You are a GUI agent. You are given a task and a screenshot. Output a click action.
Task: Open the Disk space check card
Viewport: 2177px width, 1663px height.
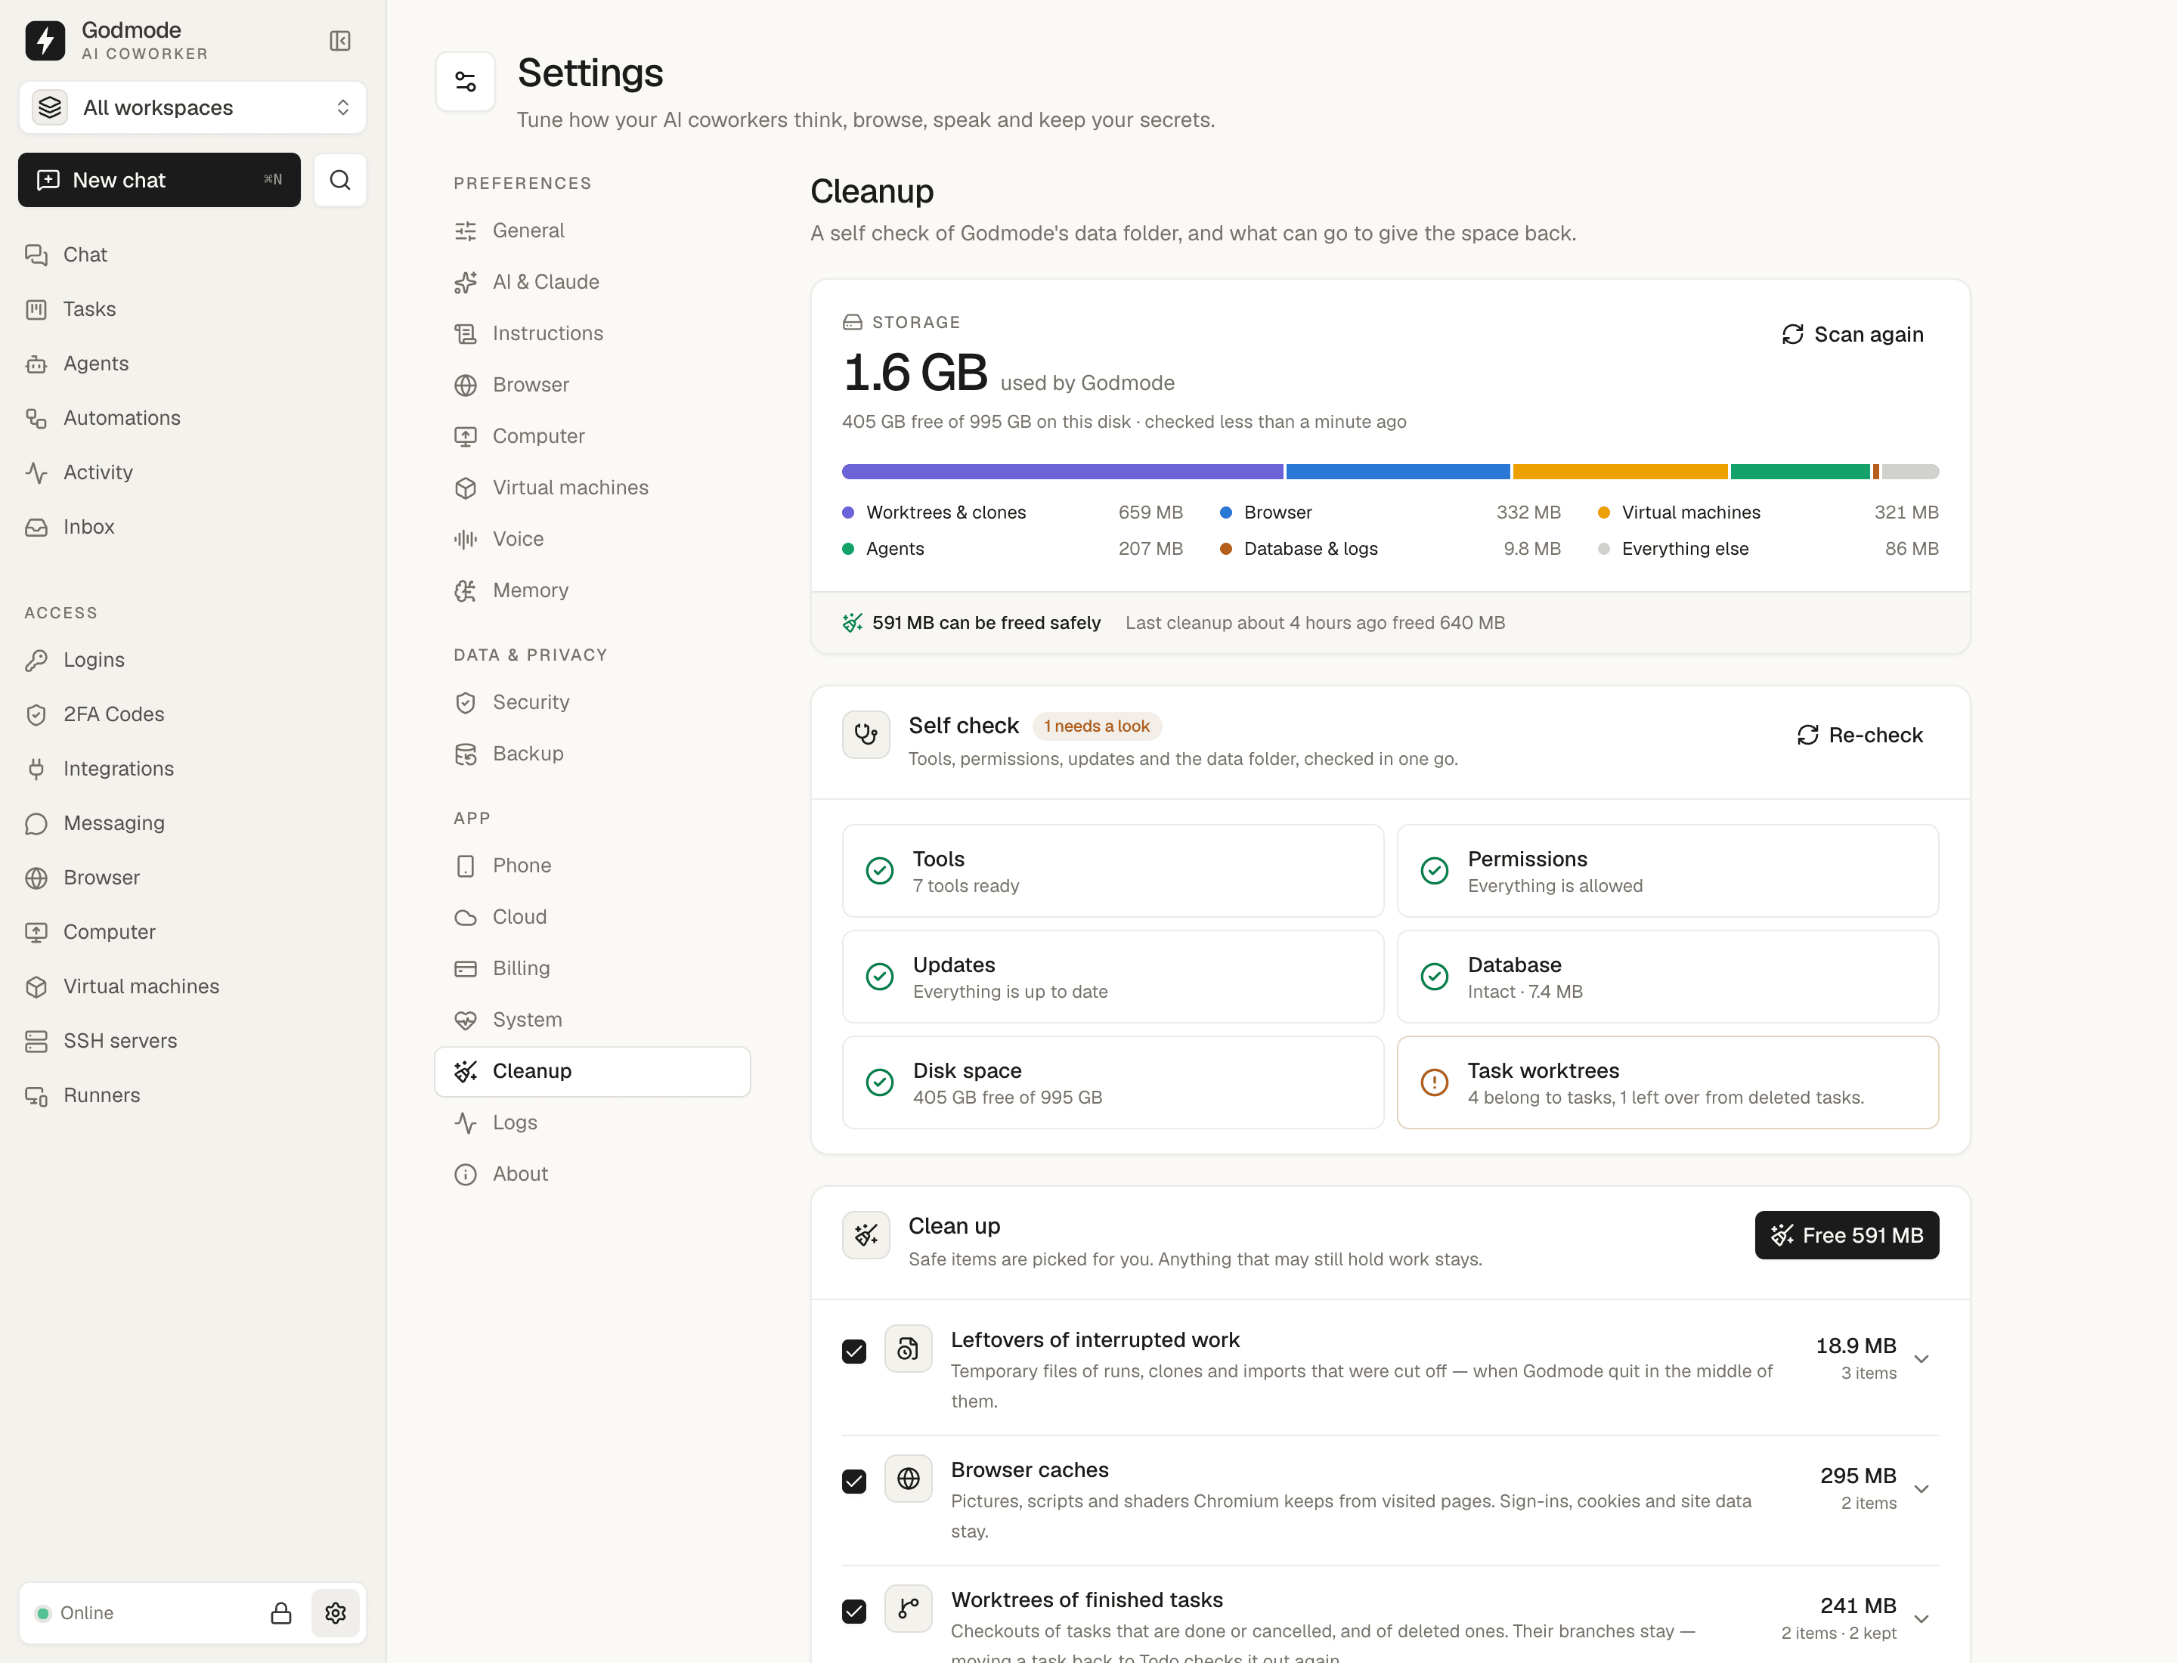[x=1113, y=1082]
